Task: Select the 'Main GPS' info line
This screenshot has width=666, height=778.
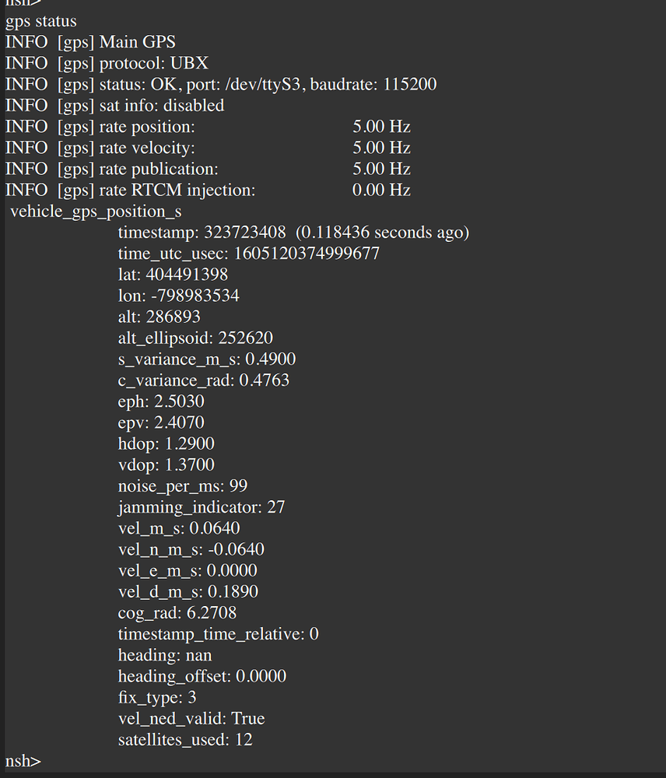Action: click(x=90, y=42)
